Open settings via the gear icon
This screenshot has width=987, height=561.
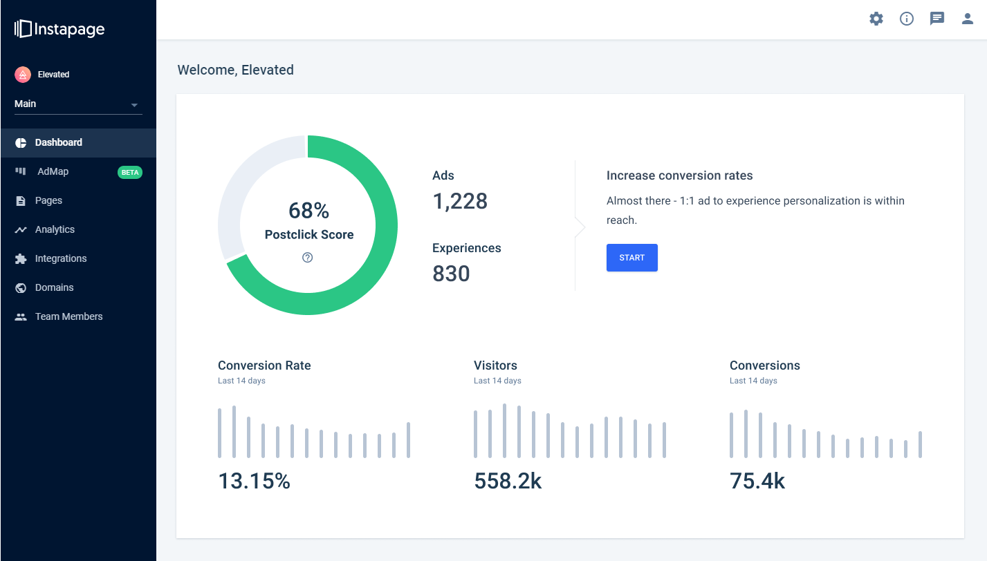(876, 19)
